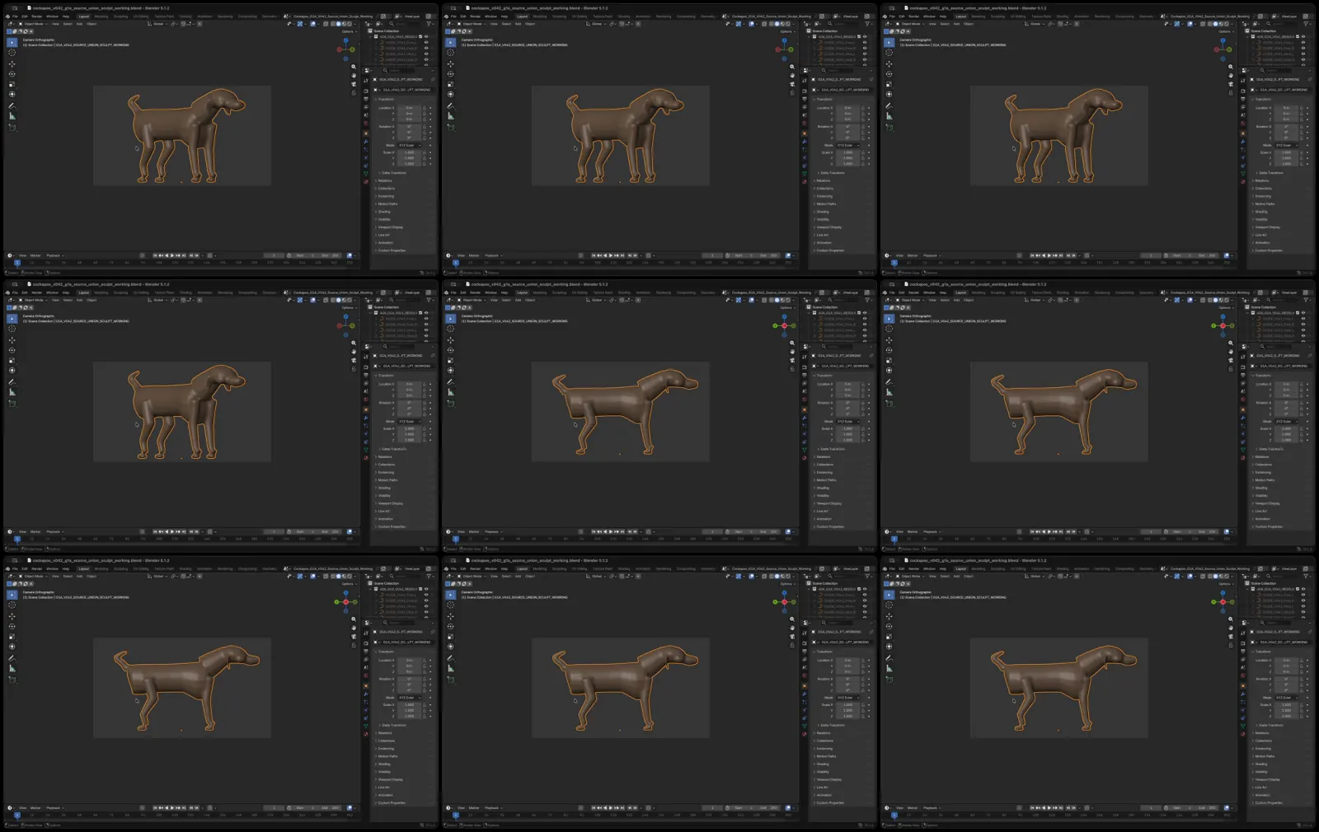This screenshot has width=1319, height=832.
Task: Open Object Mode dropdown in top-left window
Action: (x=33, y=24)
